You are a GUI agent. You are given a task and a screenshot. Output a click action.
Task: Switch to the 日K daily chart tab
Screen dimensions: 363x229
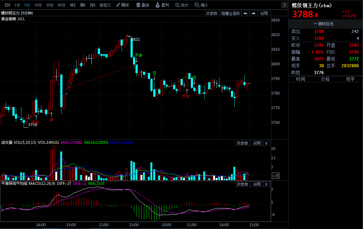(x=7, y=5)
